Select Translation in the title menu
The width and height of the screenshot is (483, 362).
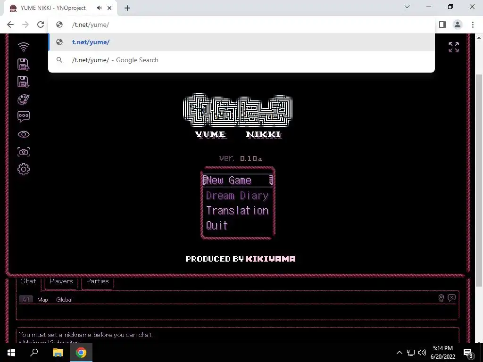[x=237, y=210]
